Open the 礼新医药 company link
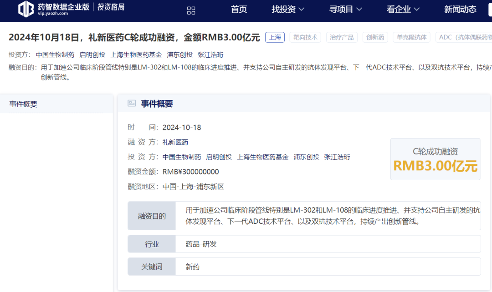This screenshot has height=292, width=492. click(175, 142)
